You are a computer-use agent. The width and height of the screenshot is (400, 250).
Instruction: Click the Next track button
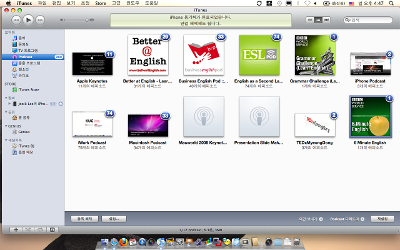[x=40, y=20]
